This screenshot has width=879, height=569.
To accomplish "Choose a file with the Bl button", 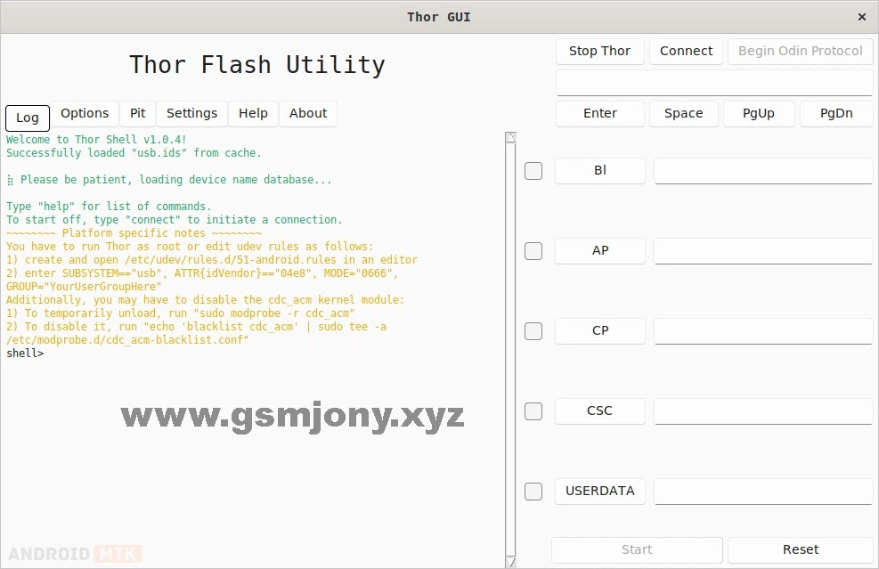I will 600,171.
